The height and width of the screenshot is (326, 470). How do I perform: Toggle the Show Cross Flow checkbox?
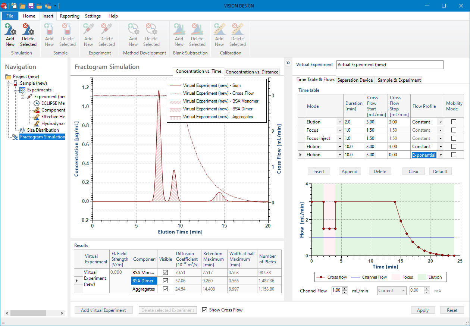pyautogui.click(x=204, y=310)
